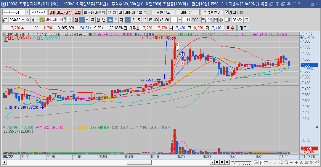Select the 10-minute interval tab
The width and height of the screenshot is (321, 167).
145,20
